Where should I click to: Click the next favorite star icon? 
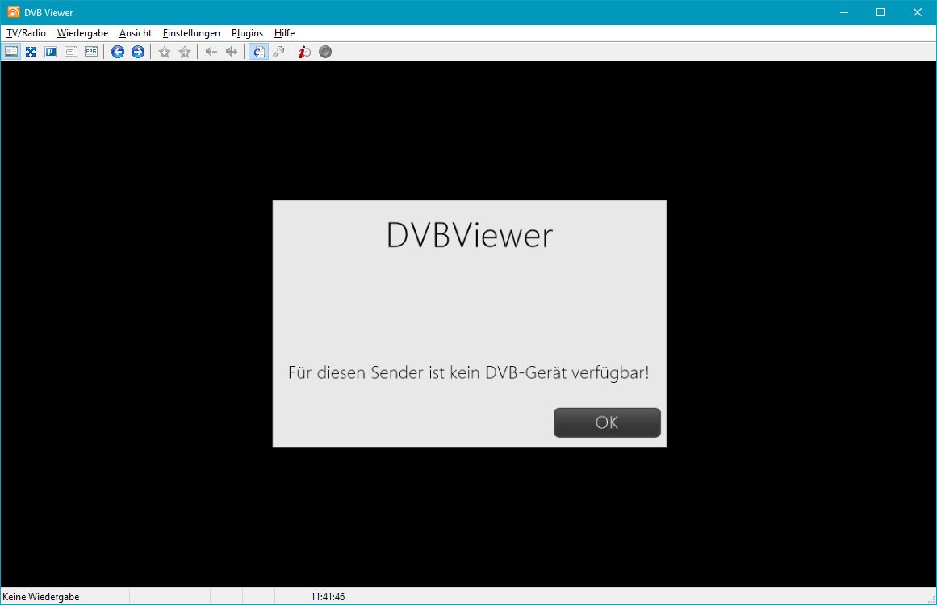(185, 52)
